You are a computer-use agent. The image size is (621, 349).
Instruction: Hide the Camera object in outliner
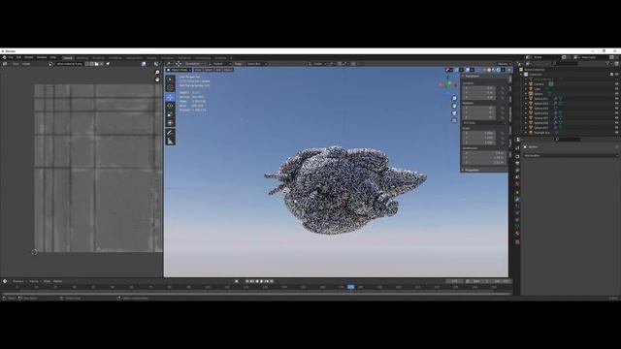click(x=617, y=84)
